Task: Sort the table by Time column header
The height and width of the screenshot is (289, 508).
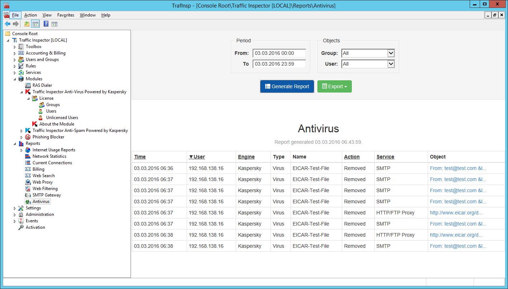Action: click(x=140, y=157)
